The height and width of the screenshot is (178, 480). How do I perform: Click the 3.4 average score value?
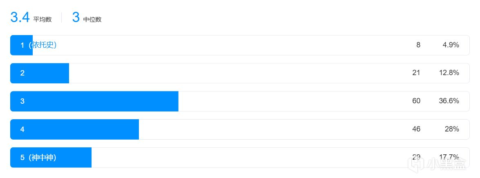point(20,18)
